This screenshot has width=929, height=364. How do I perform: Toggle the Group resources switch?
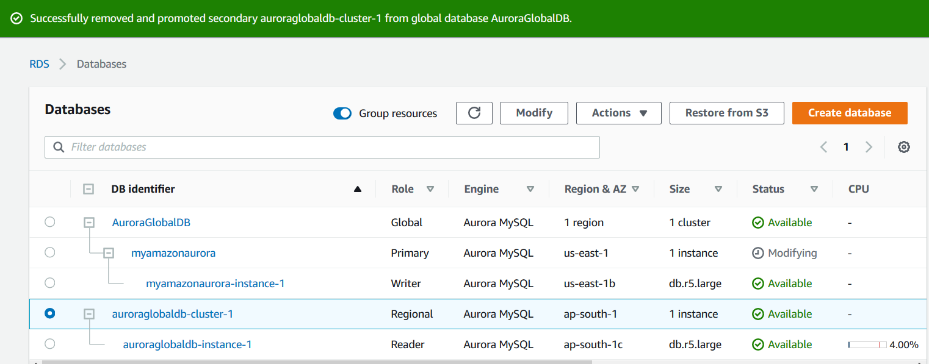point(342,113)
